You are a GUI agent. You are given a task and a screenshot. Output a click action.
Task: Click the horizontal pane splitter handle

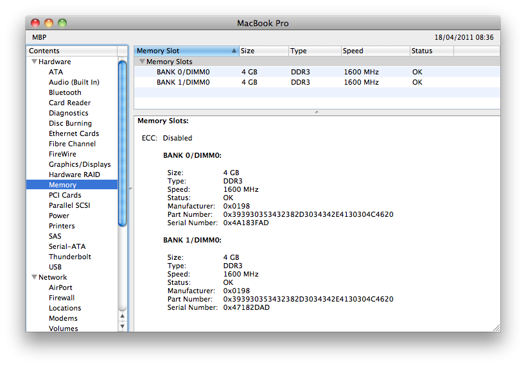(x=317, y=112)
